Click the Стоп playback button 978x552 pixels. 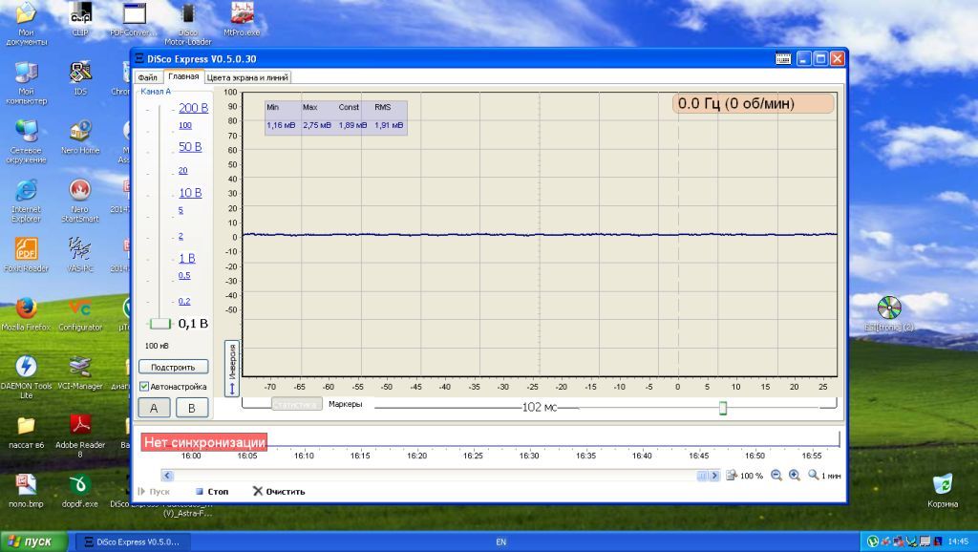(x=212, y=492)
